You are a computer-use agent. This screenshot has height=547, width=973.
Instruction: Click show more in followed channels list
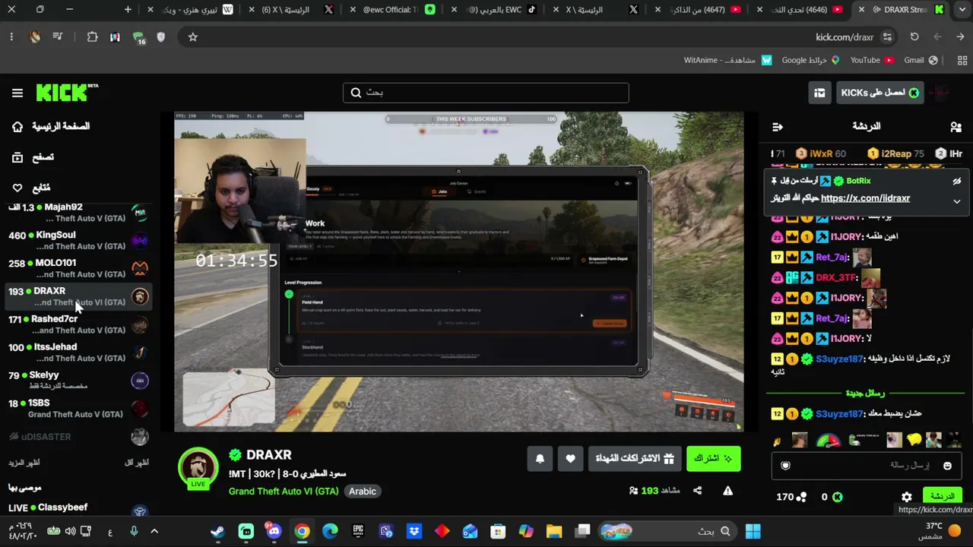pyautogui.click(x=24, y=463)
